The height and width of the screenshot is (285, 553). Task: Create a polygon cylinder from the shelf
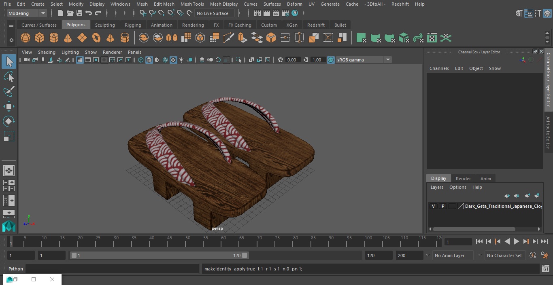tap(54, 38)
